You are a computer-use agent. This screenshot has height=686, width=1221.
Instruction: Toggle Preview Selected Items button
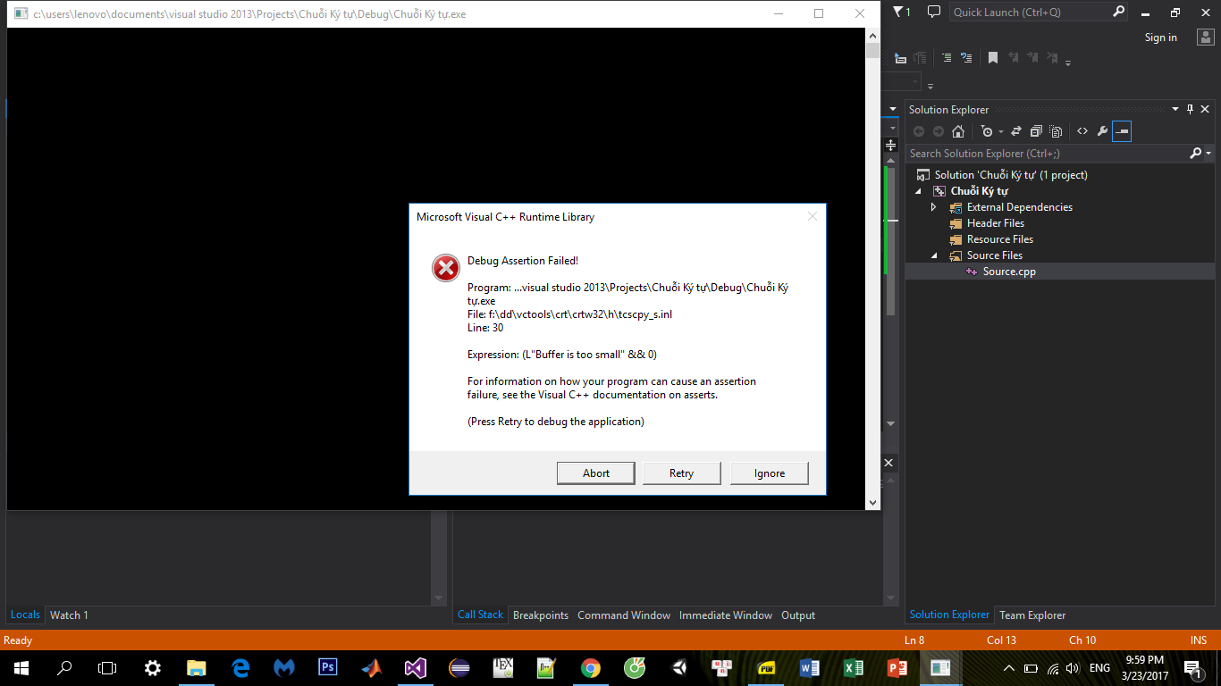click(1123, 131)
